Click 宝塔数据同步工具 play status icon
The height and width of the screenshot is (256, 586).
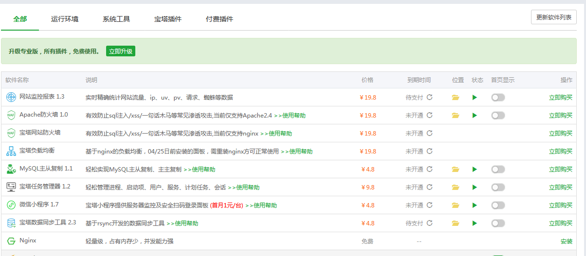pos(475,223)
